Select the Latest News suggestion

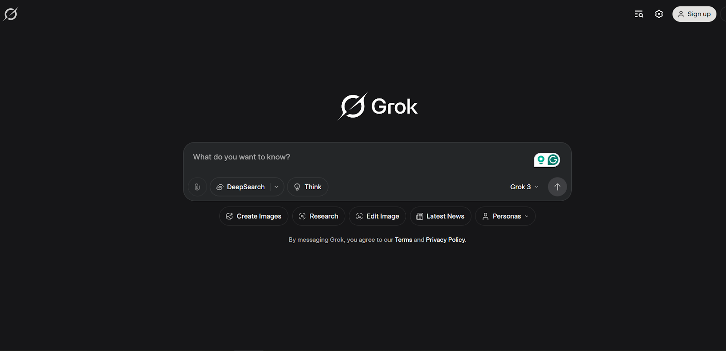pos(441,216)
